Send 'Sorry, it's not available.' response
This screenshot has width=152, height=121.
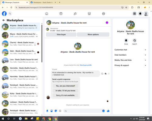point(65,95)
